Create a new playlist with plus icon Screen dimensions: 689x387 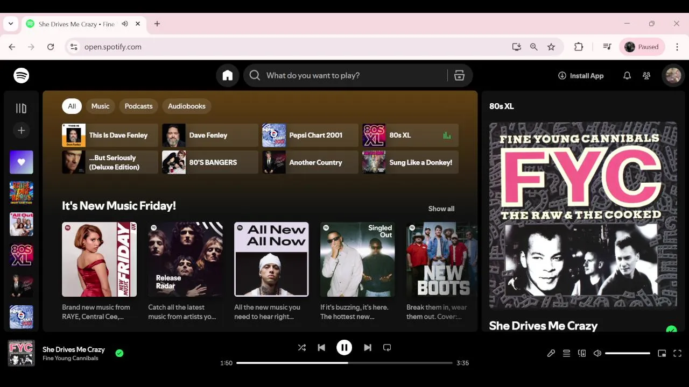pyautogui.click(x=22, y=130)
